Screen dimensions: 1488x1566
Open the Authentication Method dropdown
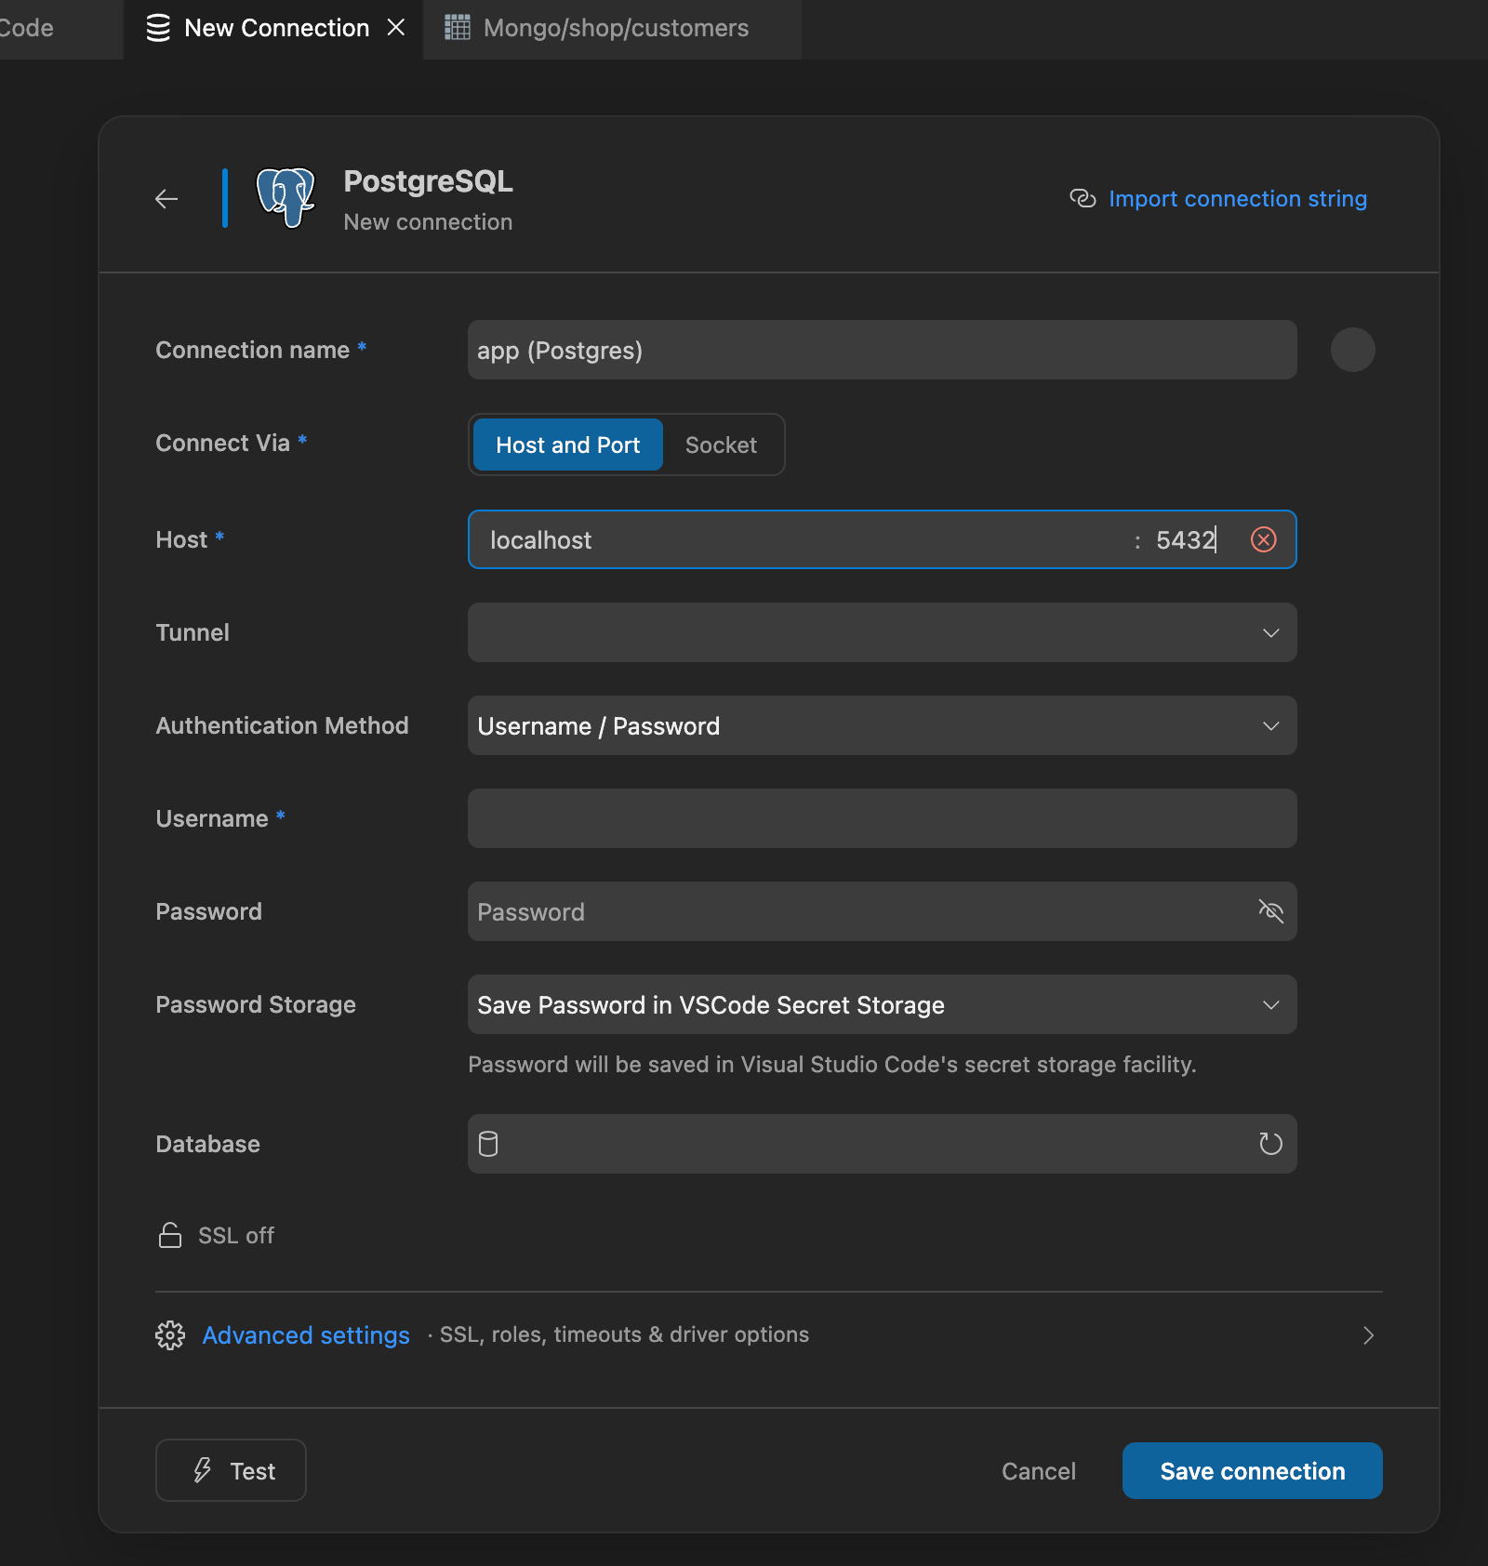tap(883, 725)
